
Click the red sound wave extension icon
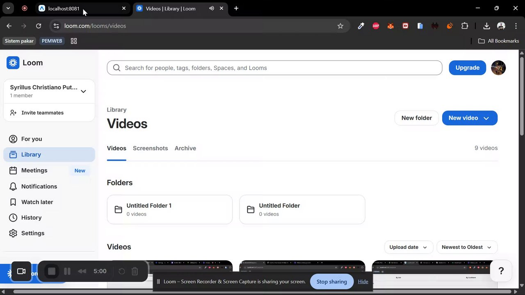coord(435,26)
